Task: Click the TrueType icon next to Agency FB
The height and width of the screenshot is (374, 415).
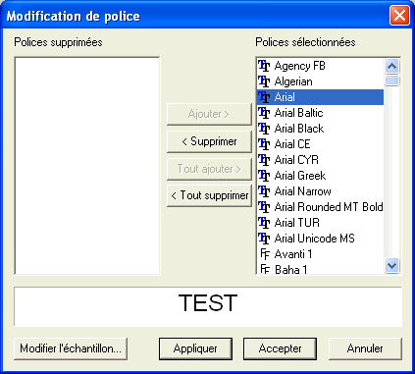Action: pyautogui.click(x=264, y=66)
